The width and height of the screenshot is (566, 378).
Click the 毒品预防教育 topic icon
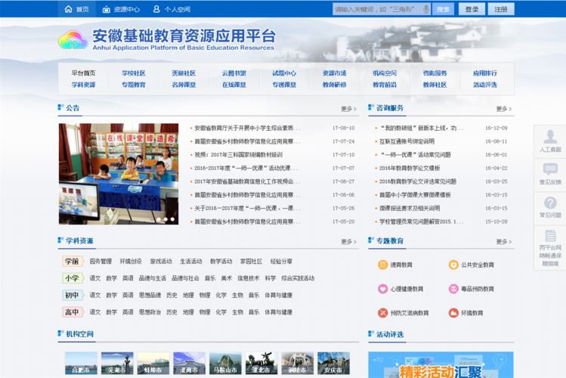[453, 289]
